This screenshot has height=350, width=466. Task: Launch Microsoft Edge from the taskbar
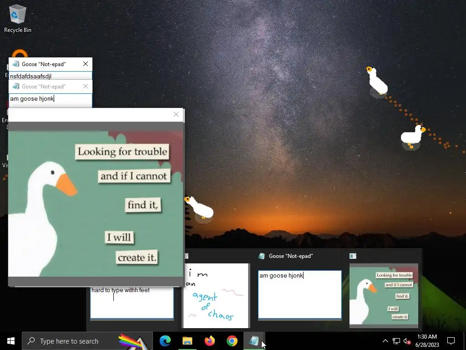click(x=165, y=341)
